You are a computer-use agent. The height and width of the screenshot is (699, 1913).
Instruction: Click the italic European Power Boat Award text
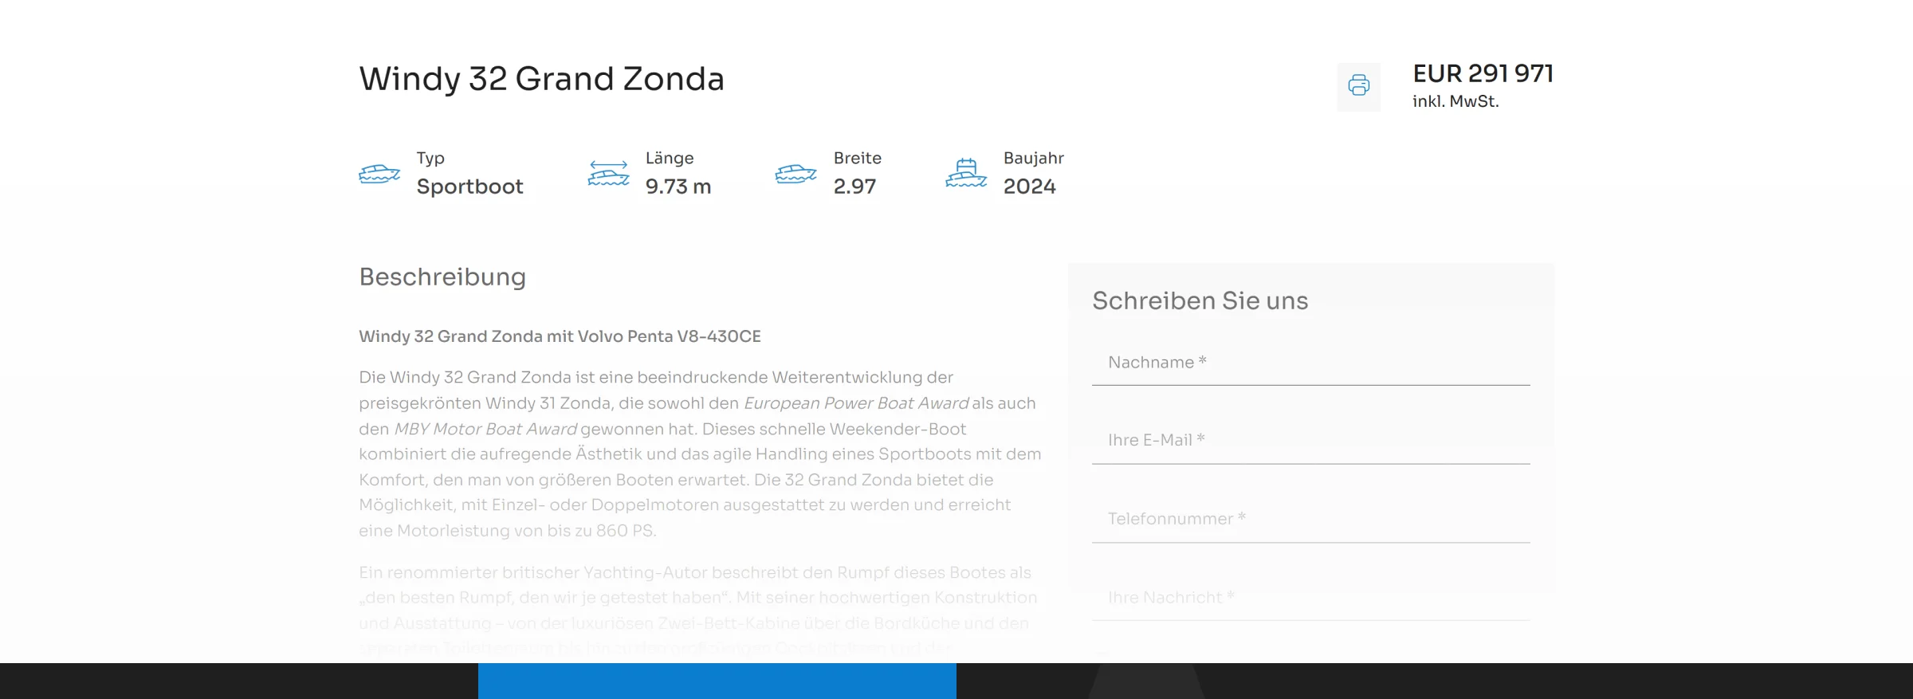856,403
